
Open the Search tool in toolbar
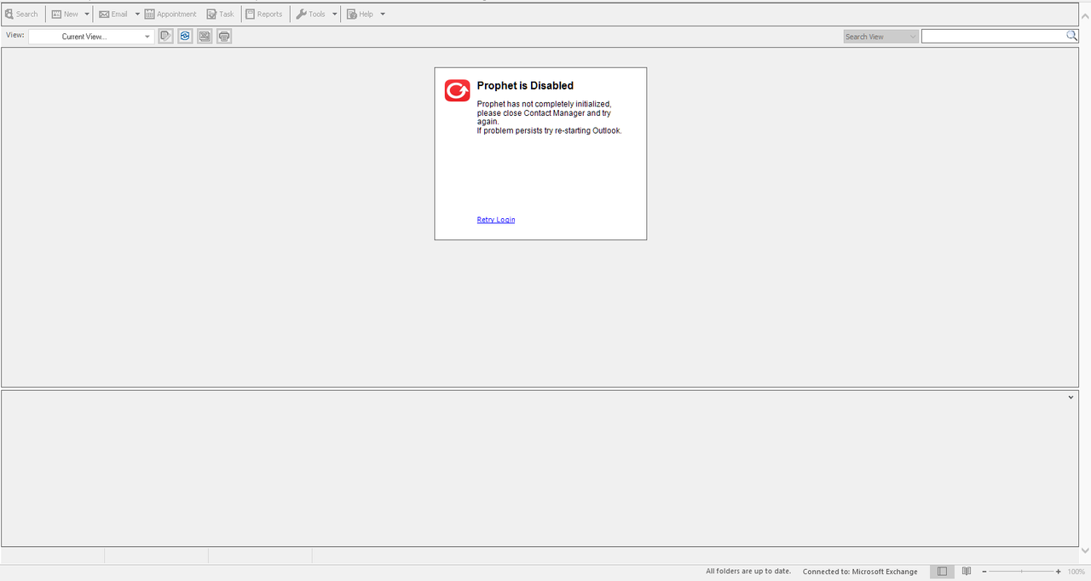21,14
